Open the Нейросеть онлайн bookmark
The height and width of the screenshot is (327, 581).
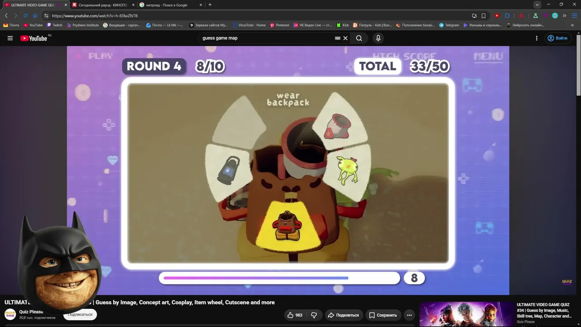tap(525, 25)
